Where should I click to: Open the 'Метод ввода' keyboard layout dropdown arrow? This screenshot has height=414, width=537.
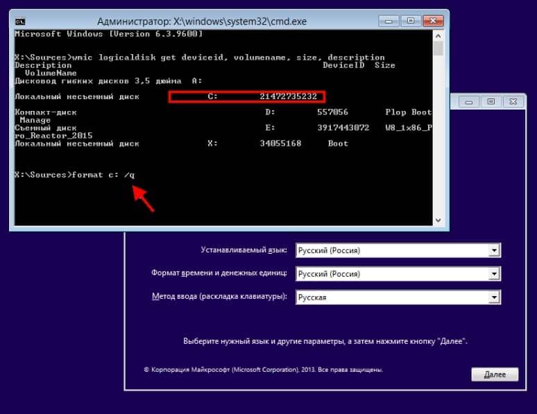(494, 297)
